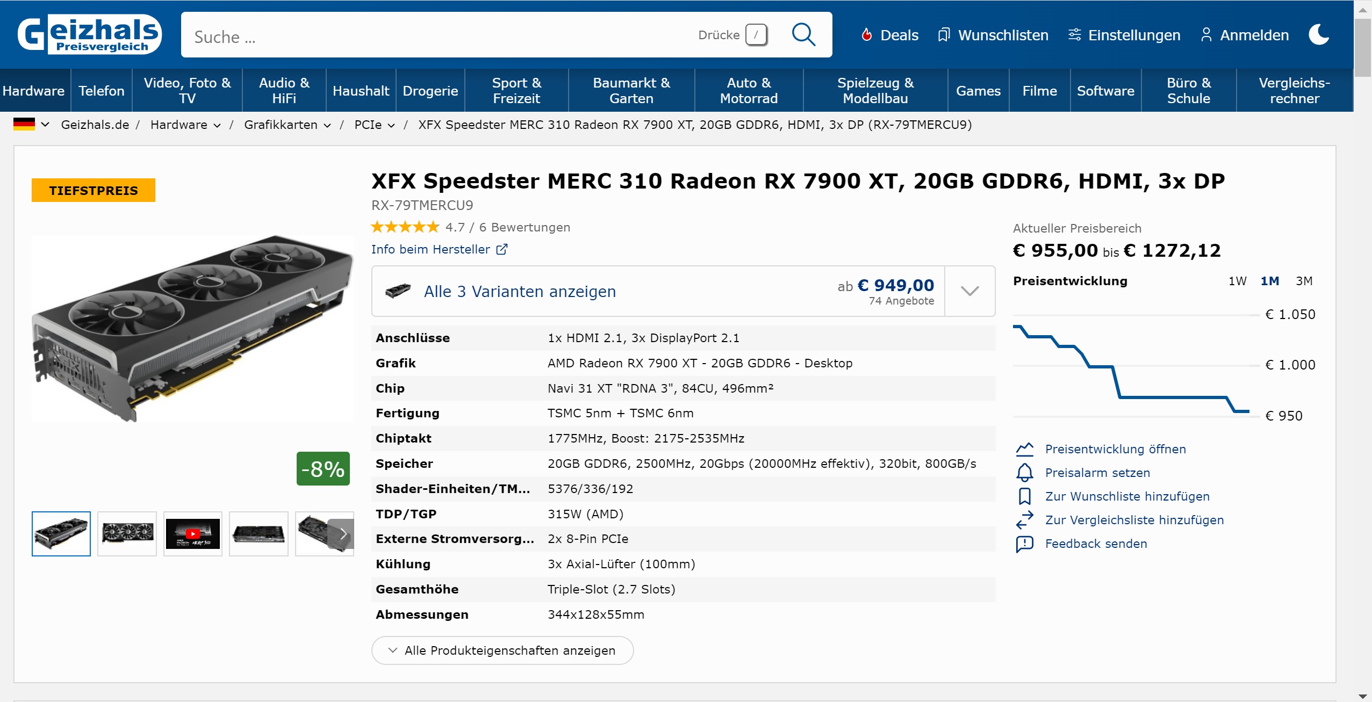This screenshot has width=1372, height=702.
Task: Click the Anmelden person icon
Action: (1206, 35)
